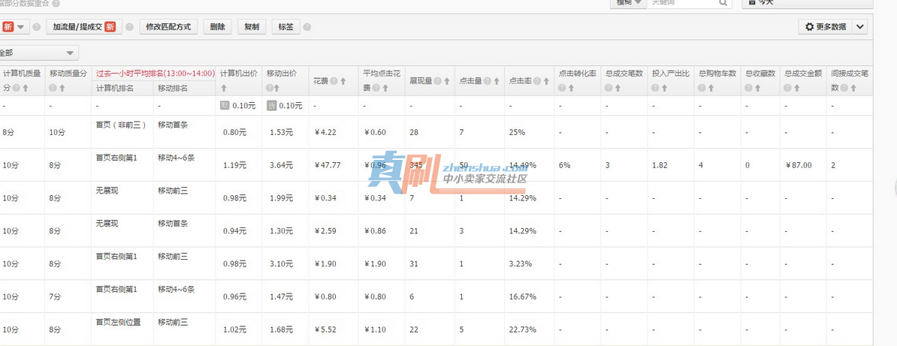897x346 pixels.
Task: Click the 1.82 投入产出比 value
Action: click(660, 165)
